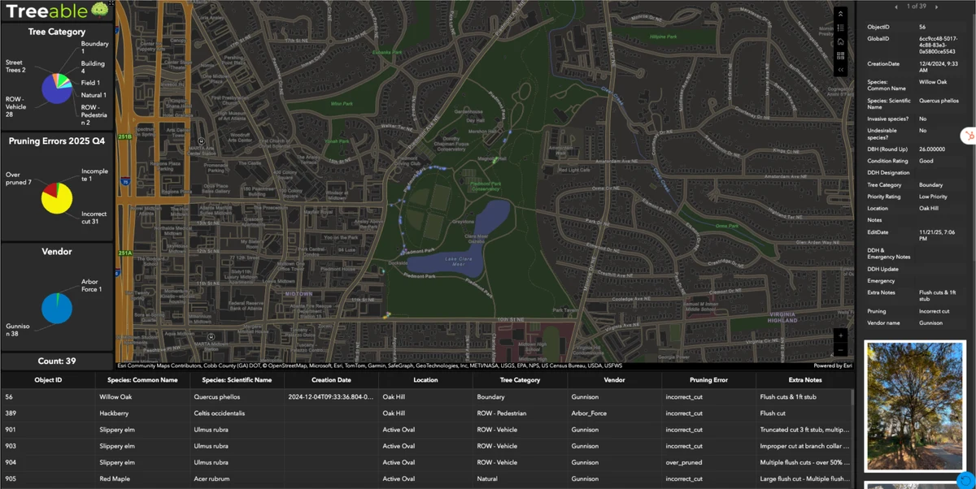This screenshot has width=976, height=489.
Task: Click the Quercus phellos value in details
Action: coord(939,102)
